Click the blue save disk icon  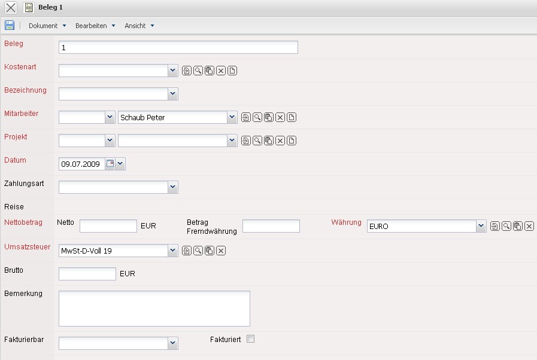(x=9, y=25)
